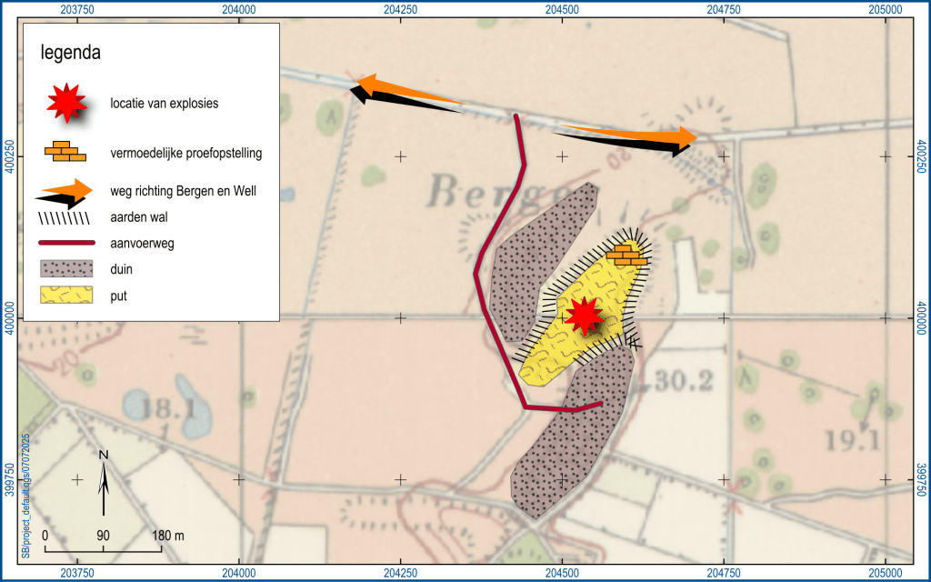Click the red explosion star on the map
931x582 pixels.
click(583, 316)
